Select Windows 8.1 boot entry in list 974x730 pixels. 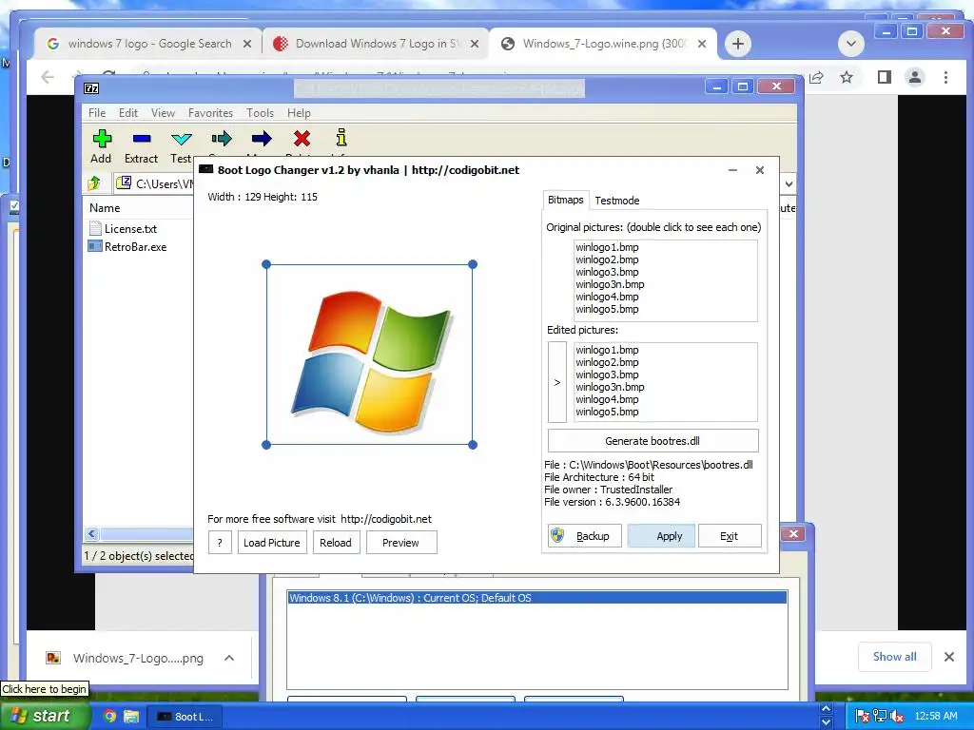(x=537, y=598)
